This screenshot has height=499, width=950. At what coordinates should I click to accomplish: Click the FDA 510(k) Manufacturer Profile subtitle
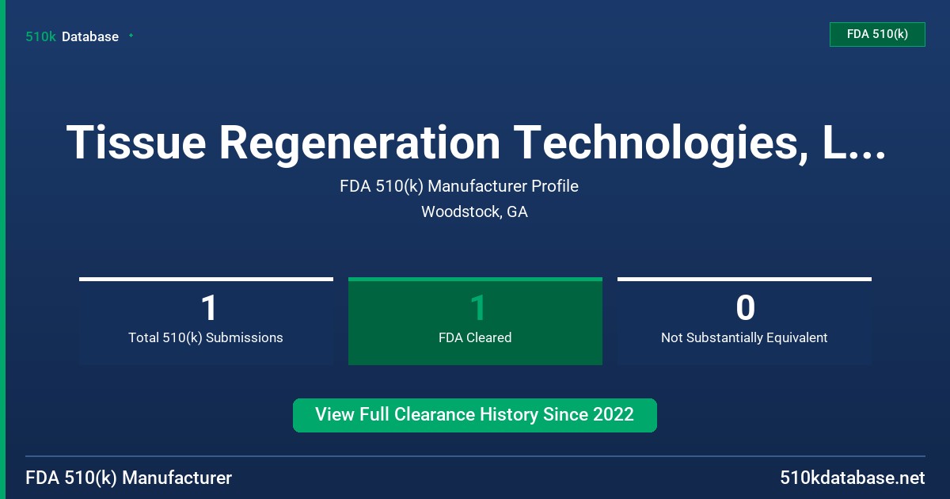[x=459, y=186]
